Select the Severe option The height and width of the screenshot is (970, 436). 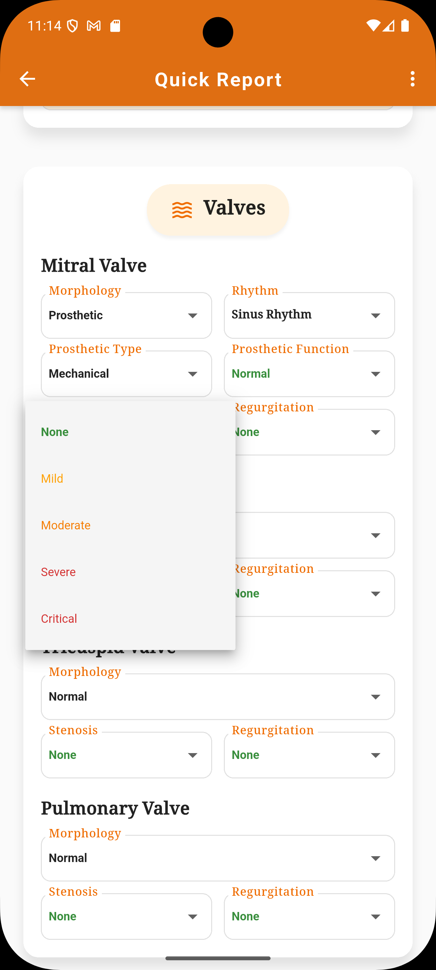click(130, 572)
